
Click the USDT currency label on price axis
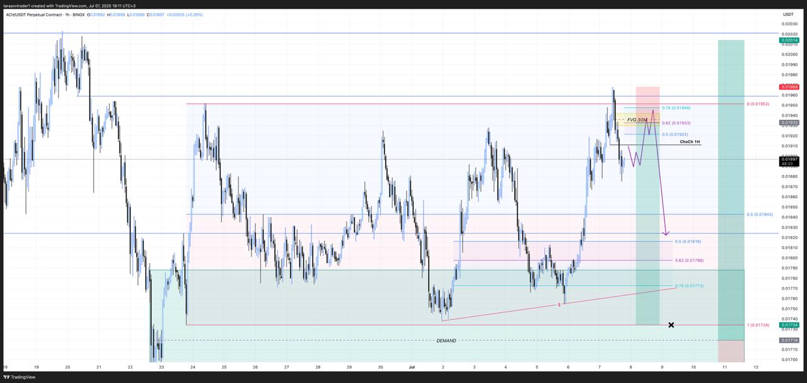point(788,15)
